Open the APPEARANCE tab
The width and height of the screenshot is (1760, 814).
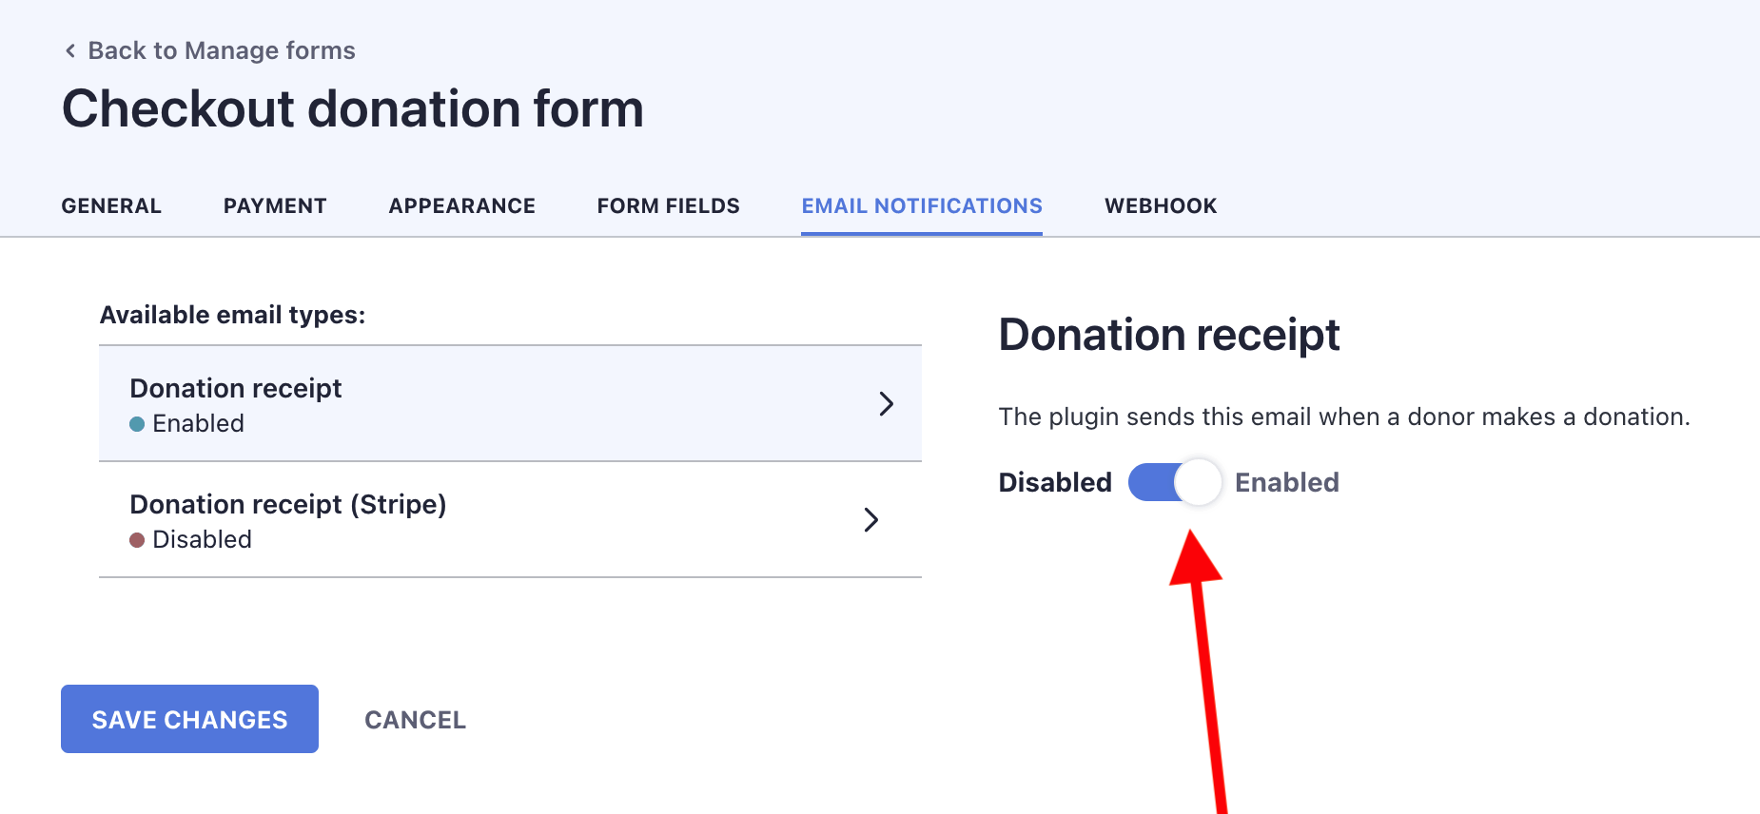click(x=461, y=205)
